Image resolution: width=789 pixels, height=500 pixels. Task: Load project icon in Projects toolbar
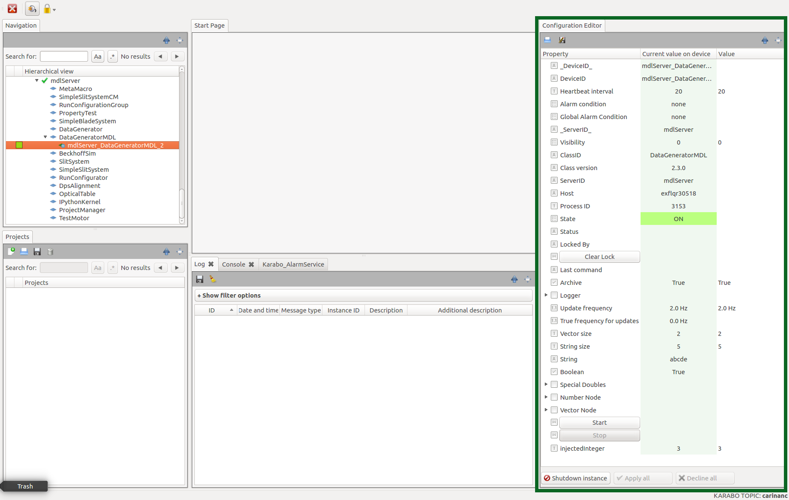pyautogui.click(x=24, y=251)
